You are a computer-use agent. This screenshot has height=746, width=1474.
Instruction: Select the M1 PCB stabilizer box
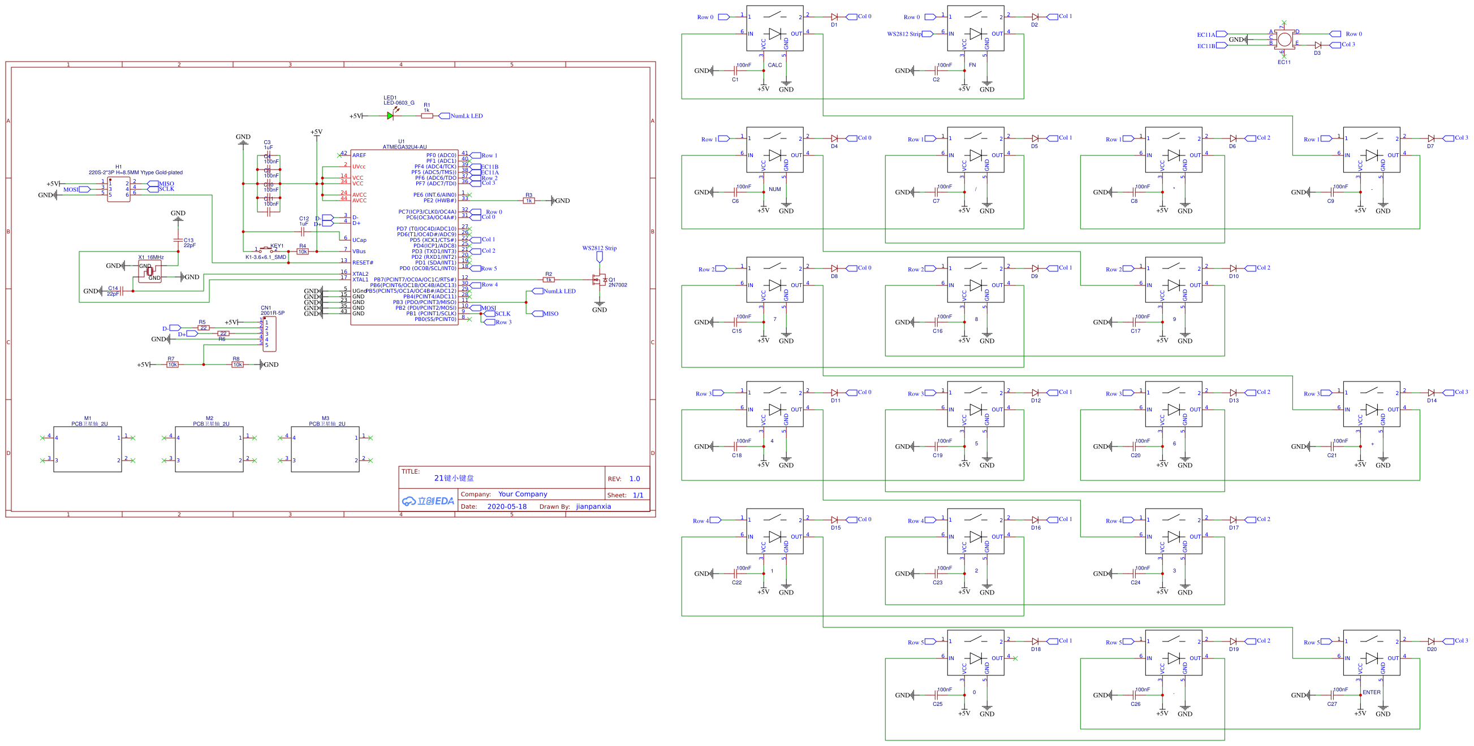click(88, 449)
